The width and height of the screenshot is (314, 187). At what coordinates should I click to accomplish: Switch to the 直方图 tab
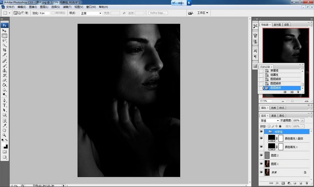[277, 24]
